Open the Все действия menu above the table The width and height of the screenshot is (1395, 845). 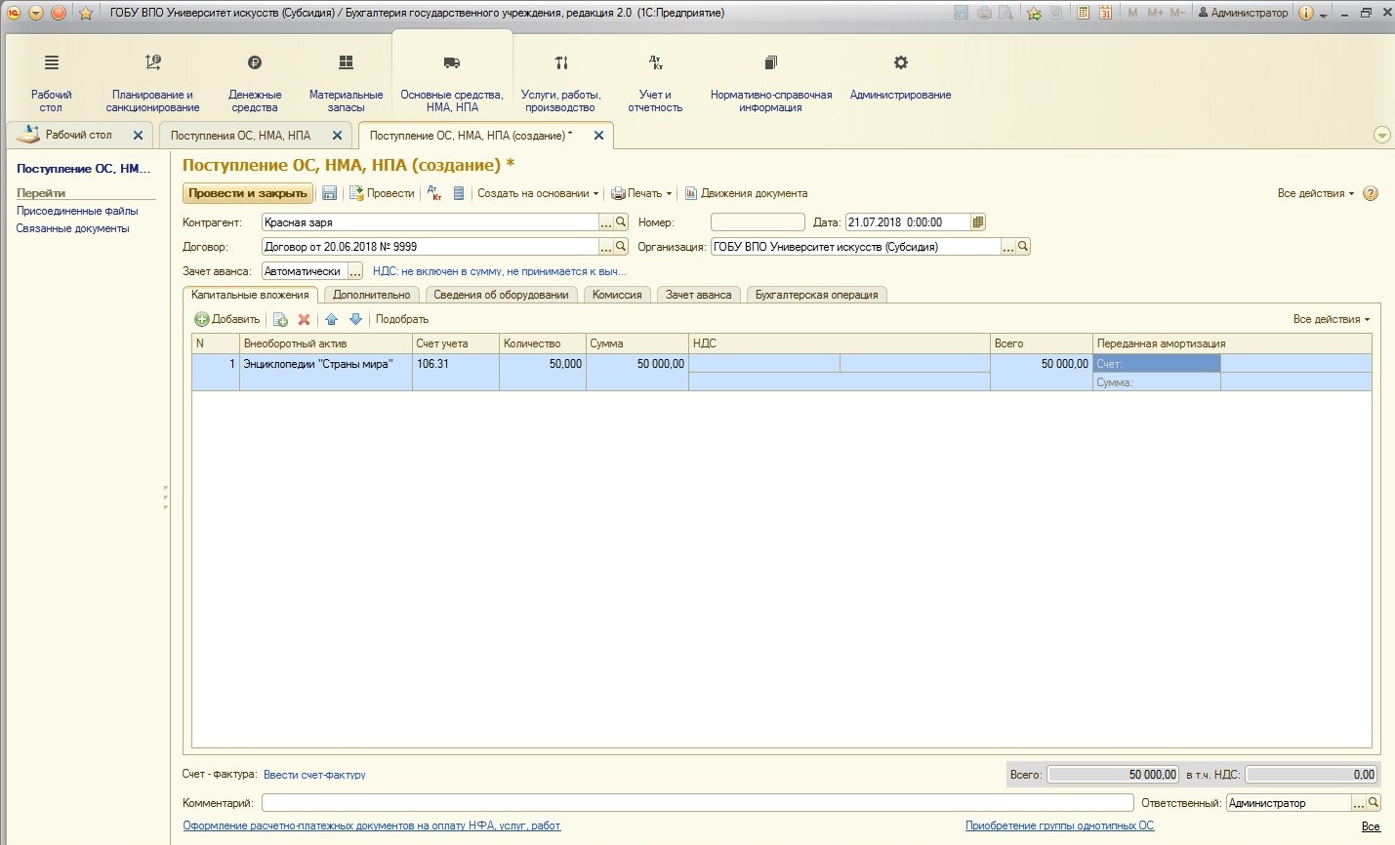pos(1331,319)
